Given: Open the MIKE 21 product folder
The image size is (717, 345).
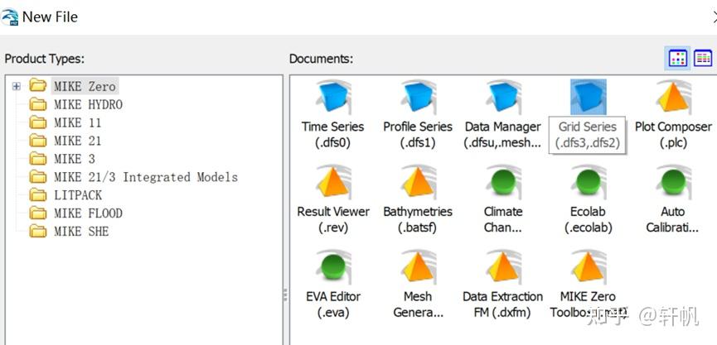Looking at the screenshot, I should pos(77,141).
